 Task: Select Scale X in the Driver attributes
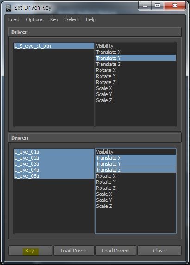click(136, 88)
